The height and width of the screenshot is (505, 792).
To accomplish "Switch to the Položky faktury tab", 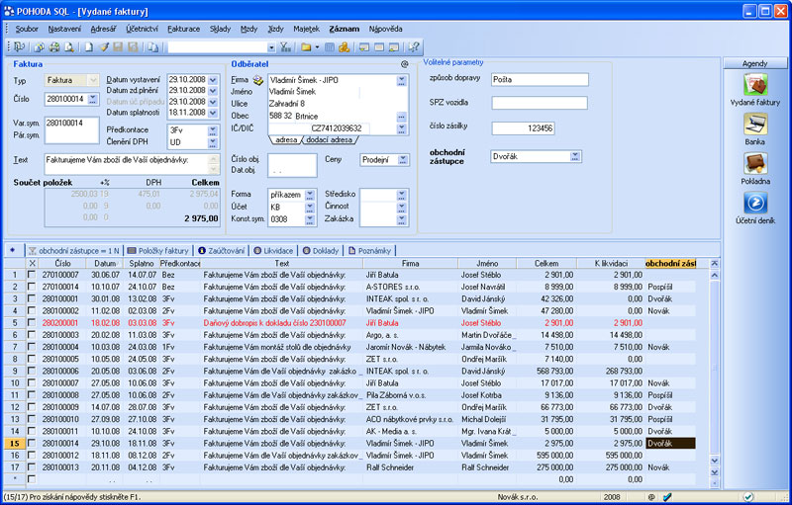I will [157, 250].
